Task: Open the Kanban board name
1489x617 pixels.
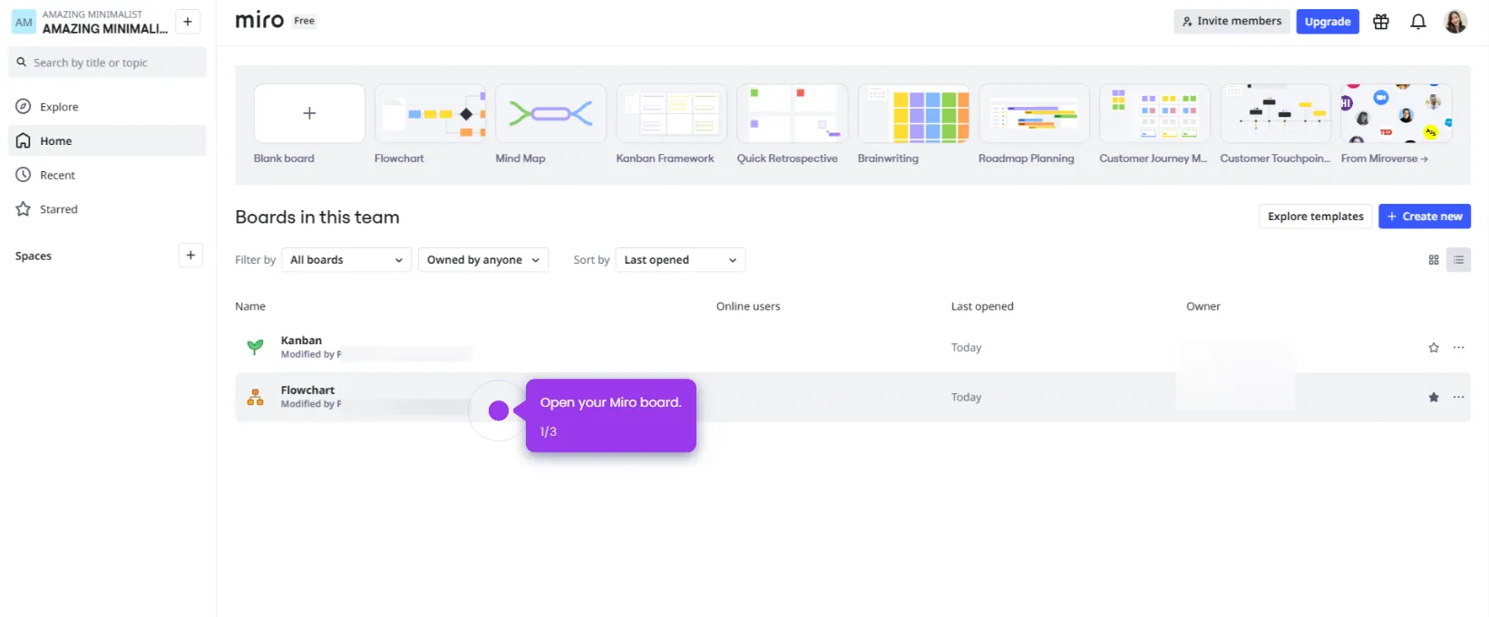Action: tap(301, 341)
